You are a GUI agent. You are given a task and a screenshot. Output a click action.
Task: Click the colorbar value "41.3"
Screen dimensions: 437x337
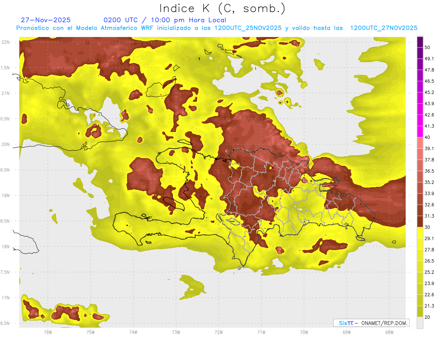(429, 126)
